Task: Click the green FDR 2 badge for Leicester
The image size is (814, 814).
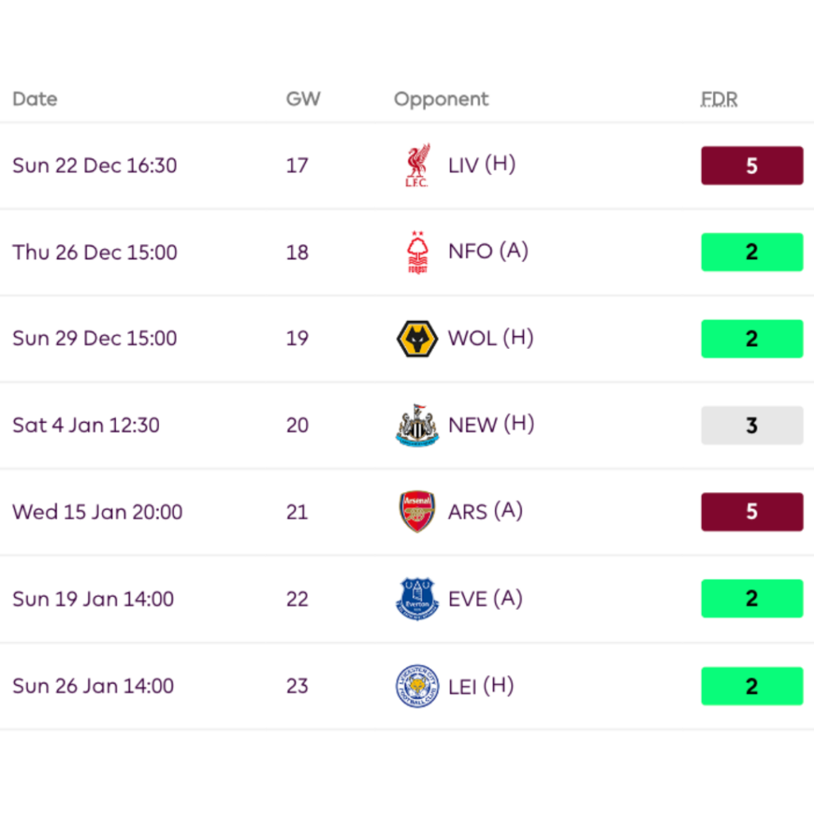Action: pos(751,686)
